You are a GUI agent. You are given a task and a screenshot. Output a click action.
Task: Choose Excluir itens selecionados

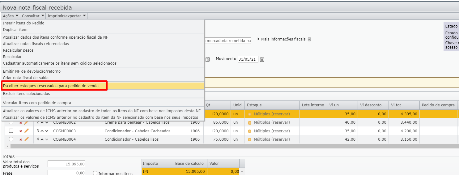pos(102,94)
